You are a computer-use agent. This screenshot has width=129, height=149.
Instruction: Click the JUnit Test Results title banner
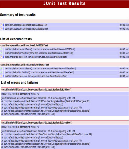coord(64,4)
